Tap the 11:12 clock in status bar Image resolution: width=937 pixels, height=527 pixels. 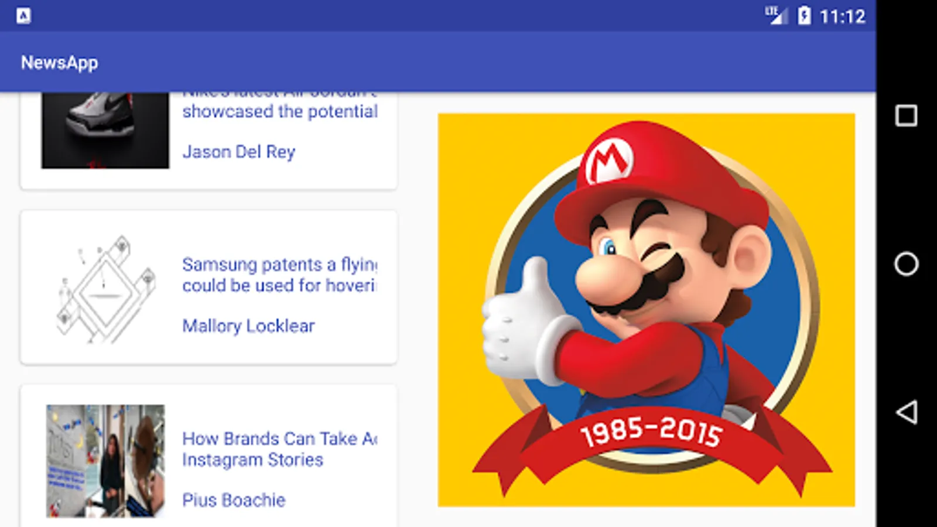point(842,16)
